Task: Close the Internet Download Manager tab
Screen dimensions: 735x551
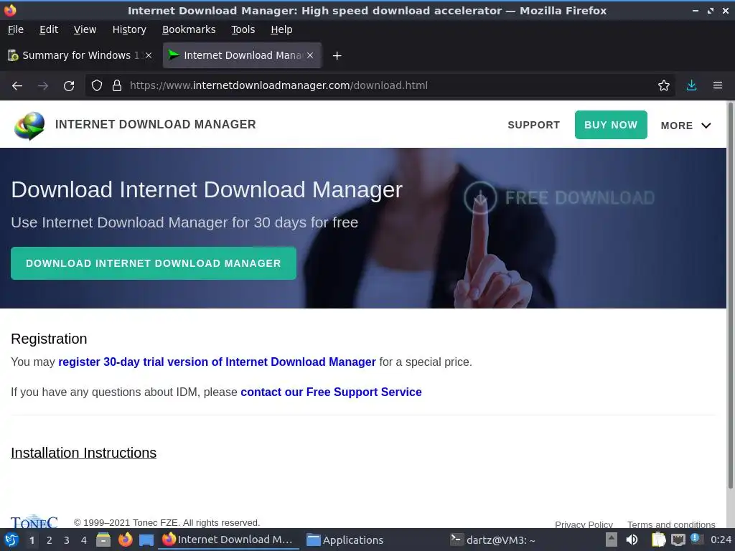Action: [310, 55]
